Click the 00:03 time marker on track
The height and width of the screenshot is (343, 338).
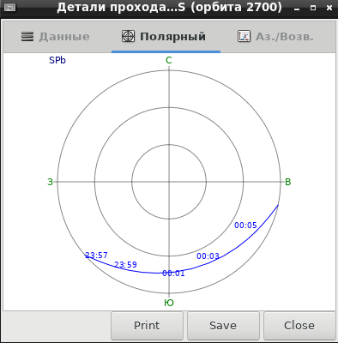(208, 256)
